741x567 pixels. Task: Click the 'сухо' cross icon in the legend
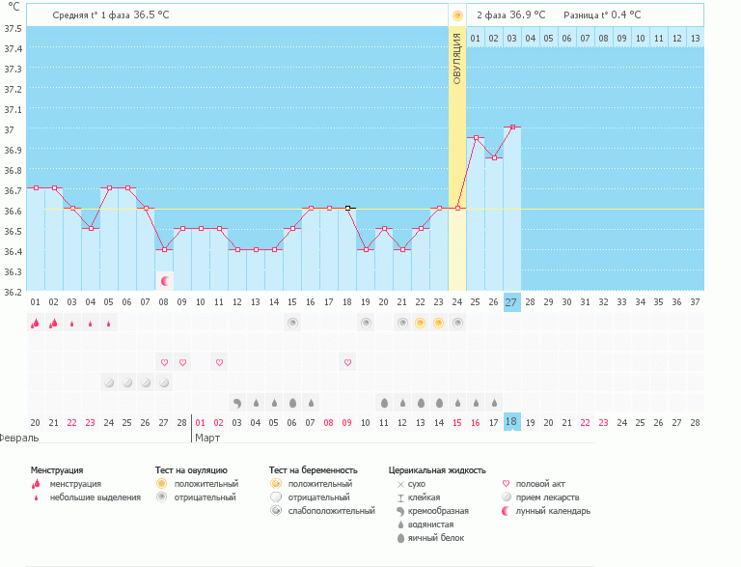tap(399, 483)
